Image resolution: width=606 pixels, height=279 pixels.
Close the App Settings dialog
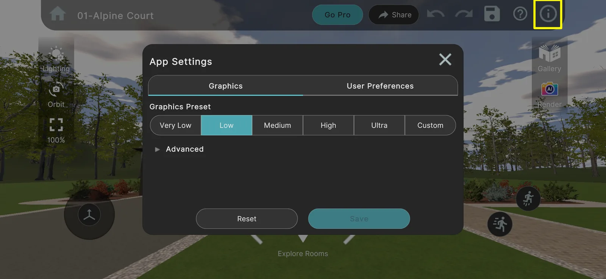click(x=445, y=59)
